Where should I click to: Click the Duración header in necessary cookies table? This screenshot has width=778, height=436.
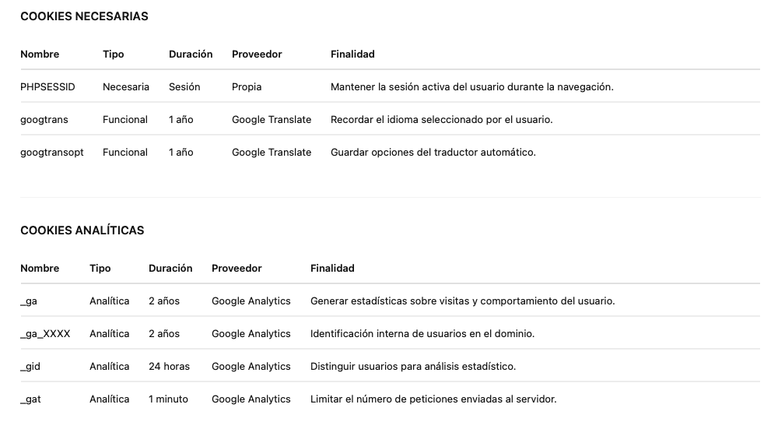(191, 54)
